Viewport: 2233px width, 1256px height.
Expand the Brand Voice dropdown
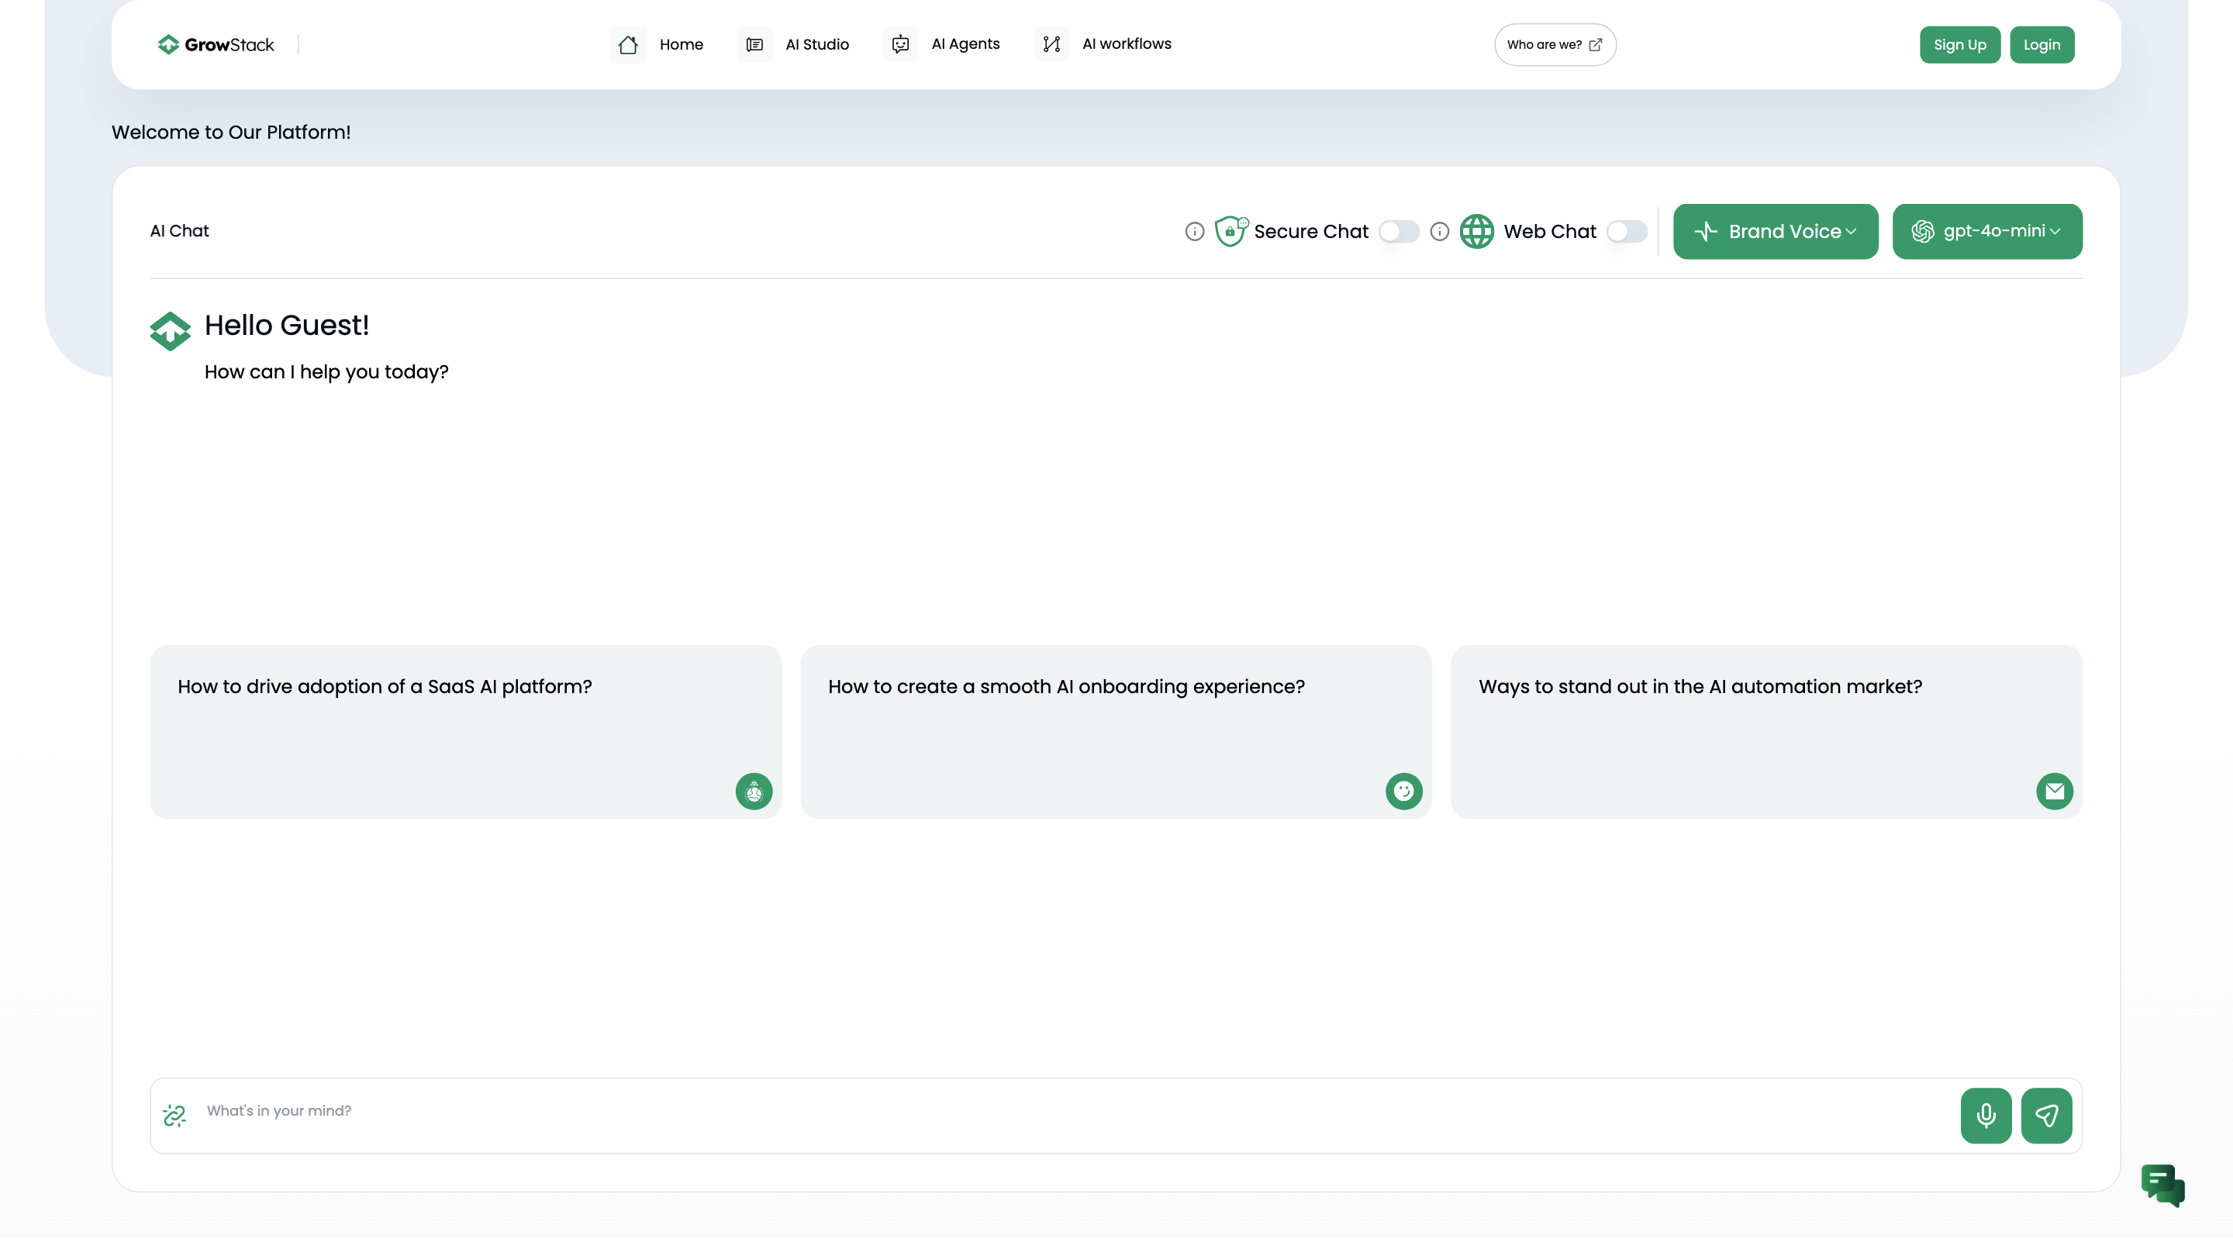pyautogui.click(x=1775, y=232)
